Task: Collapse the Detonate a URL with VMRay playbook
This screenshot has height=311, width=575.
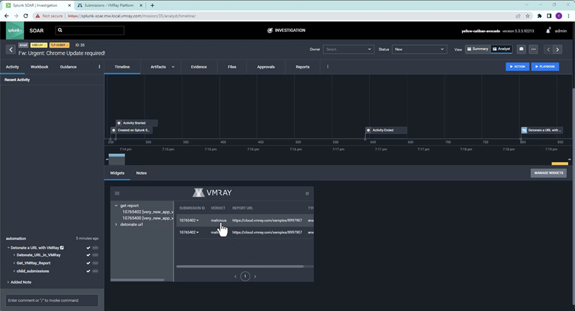Action: 8,248
